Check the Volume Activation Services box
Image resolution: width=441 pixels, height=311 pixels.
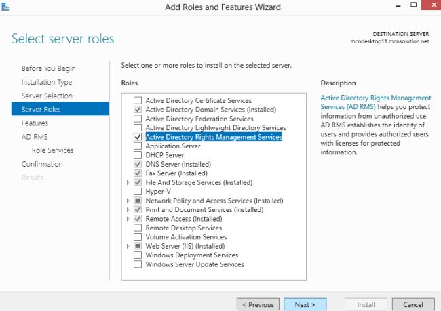coord(138,237)
